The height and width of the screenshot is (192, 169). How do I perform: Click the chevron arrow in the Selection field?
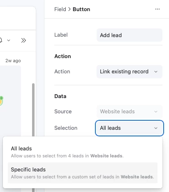[156, 128]
